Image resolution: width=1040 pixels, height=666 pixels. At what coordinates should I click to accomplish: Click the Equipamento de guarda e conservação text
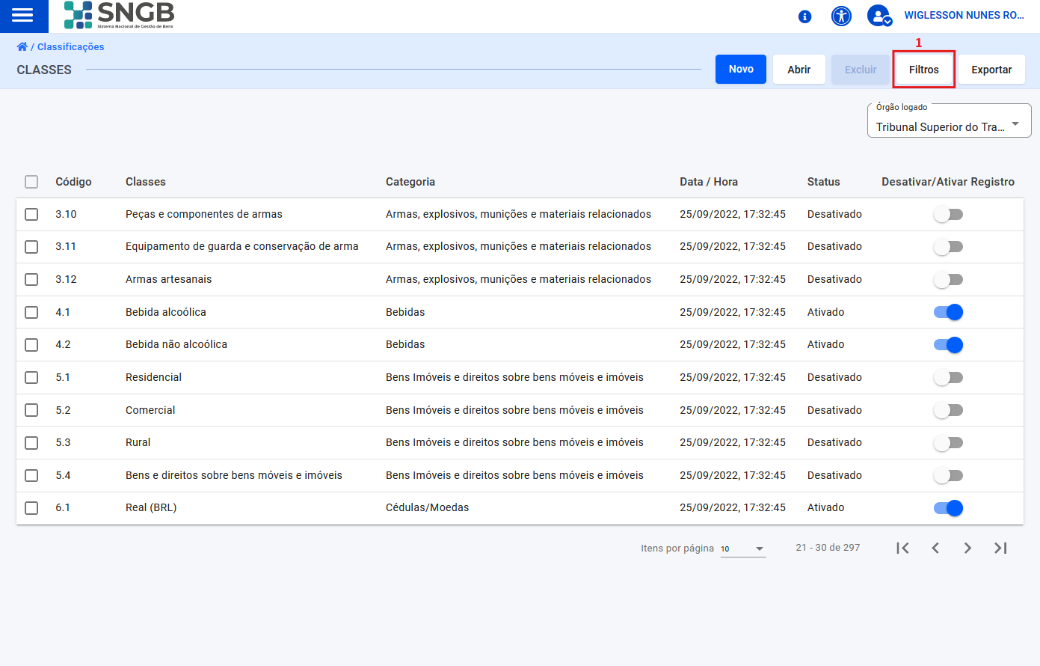point(242,246)
